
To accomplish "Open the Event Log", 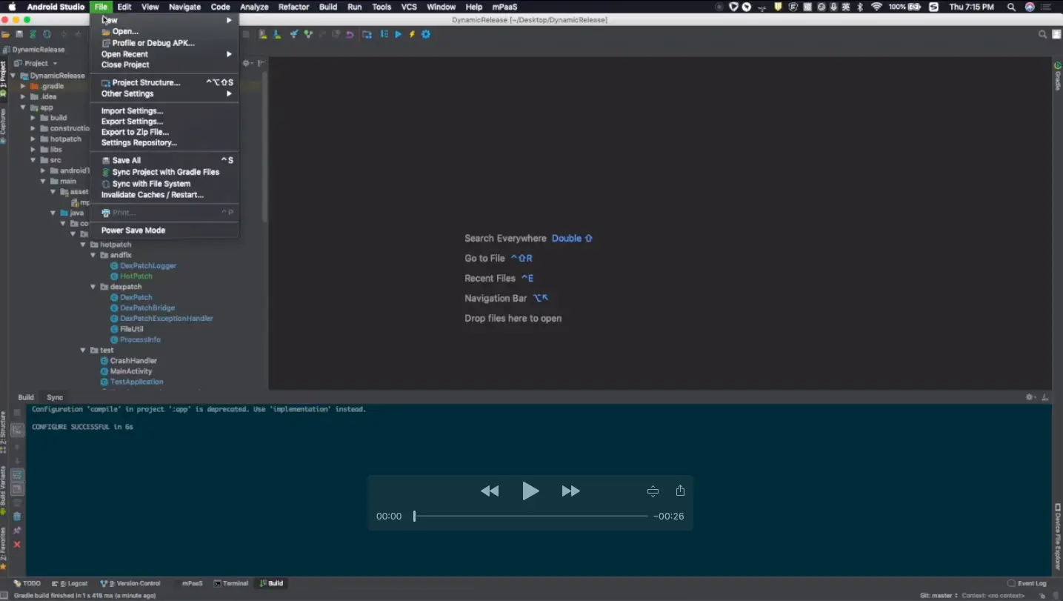I will 1030,582.
